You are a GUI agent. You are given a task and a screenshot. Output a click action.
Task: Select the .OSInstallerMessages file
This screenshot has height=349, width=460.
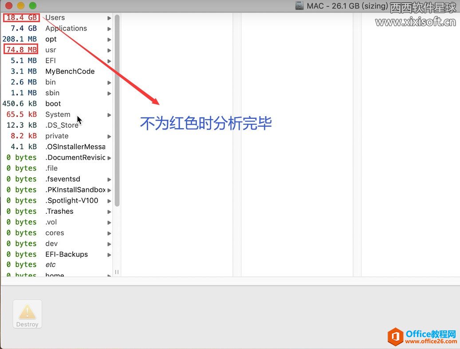click(75, 147)
